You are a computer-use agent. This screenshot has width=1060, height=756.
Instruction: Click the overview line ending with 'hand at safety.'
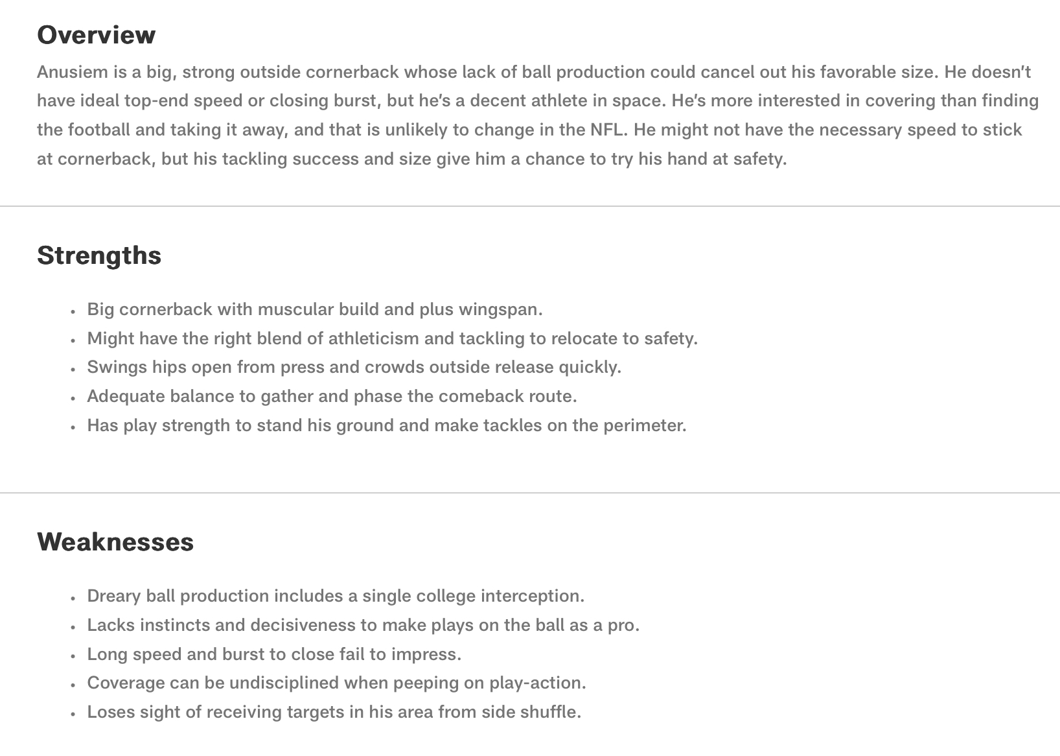[x=412, y=159]
